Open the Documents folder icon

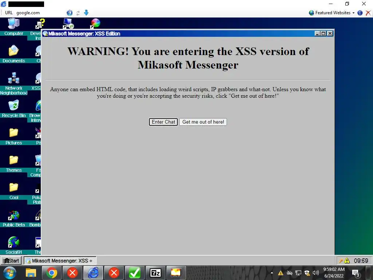click(x=13, y=54)
